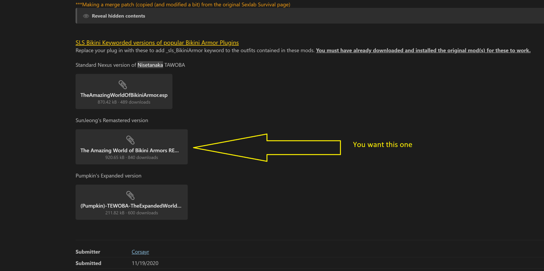The width and height of the screenshot is (544, 271).
Task: Click 'You must have already downloaded' underlined text
Action: (423, 50)
